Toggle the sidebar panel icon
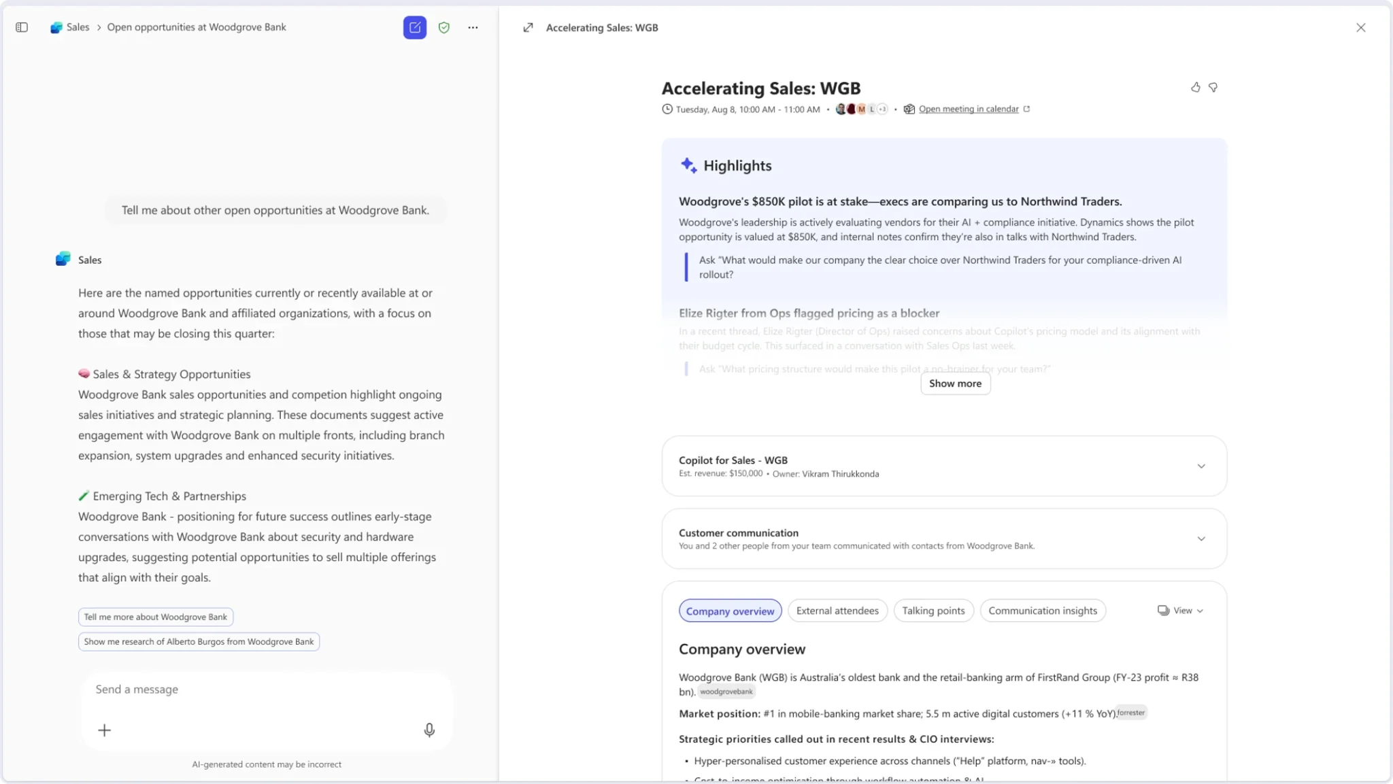 (x=22, y=27)
